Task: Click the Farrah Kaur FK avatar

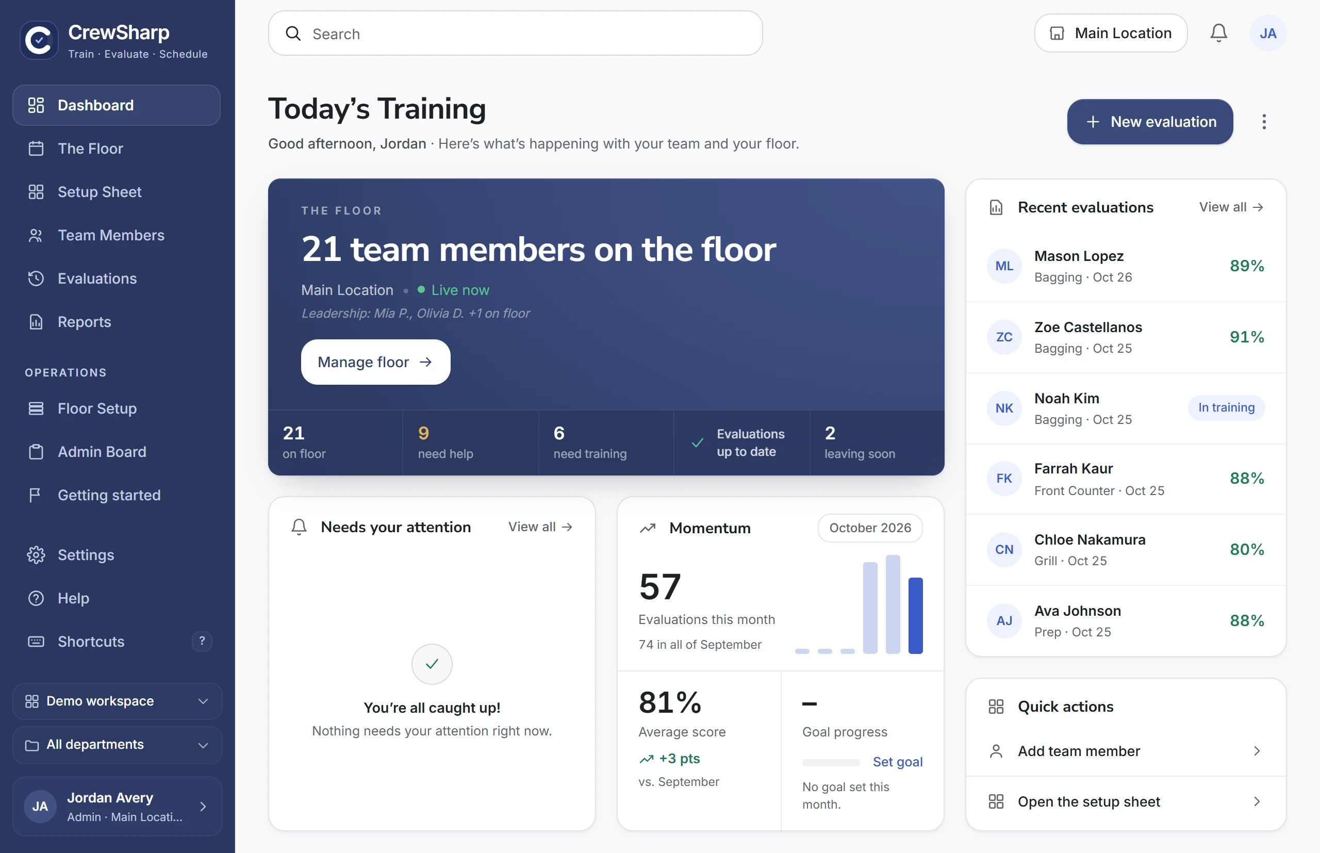Action: coord(1004,479)
